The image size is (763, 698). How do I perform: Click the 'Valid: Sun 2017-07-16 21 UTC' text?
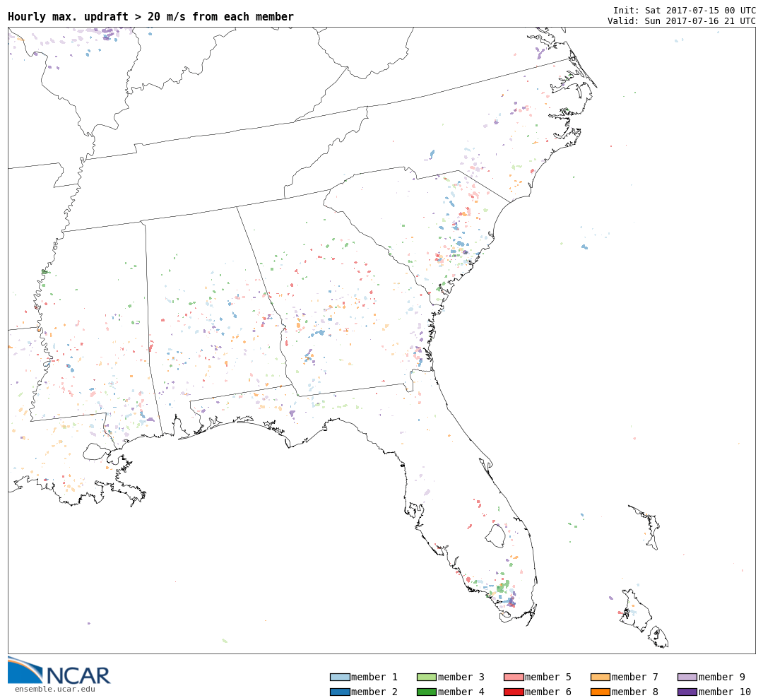click(x=682, y=21)
